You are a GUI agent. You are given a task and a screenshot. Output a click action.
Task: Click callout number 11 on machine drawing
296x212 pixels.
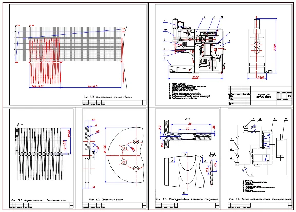(165, 21)
